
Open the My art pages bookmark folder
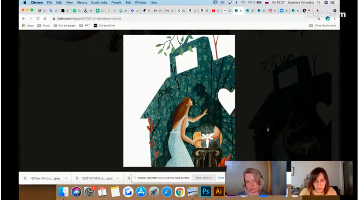click(67, 25)
